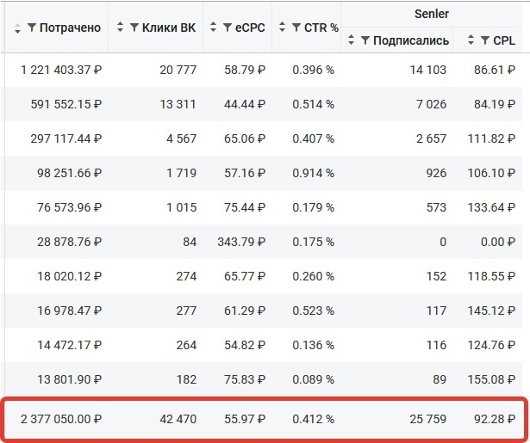The image size is (530, 443).
Task: Select the total subscribers 25 759
Action: 428,419
